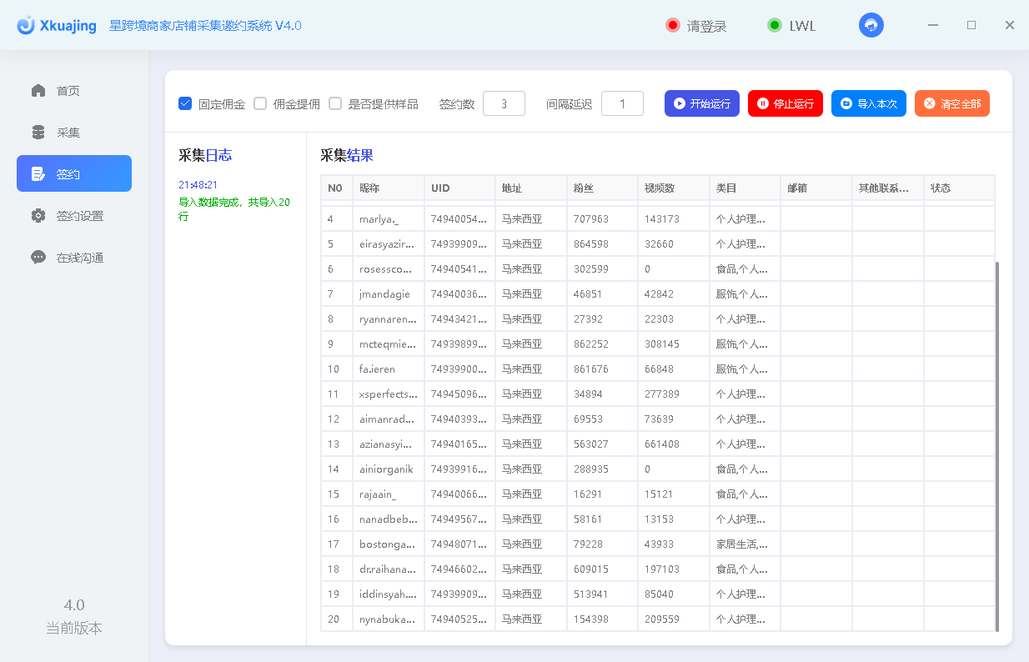This screenshot has width=1029, height=662.
Task: Click the 开始运行 button
Action: click(x=702, y=103)
